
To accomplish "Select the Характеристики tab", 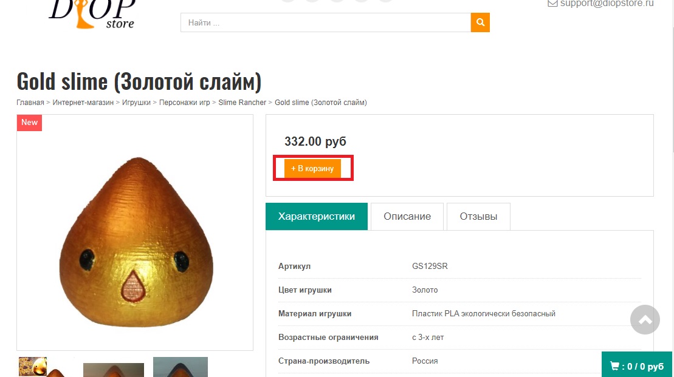I will 317,216.
